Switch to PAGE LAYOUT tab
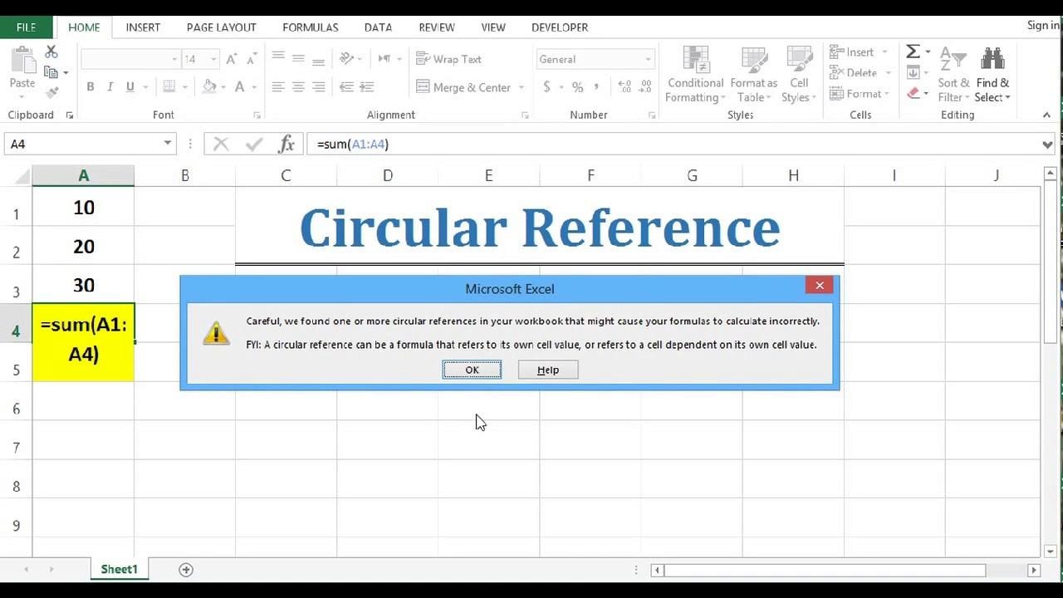1063x598 pixels. click(221, 27)
